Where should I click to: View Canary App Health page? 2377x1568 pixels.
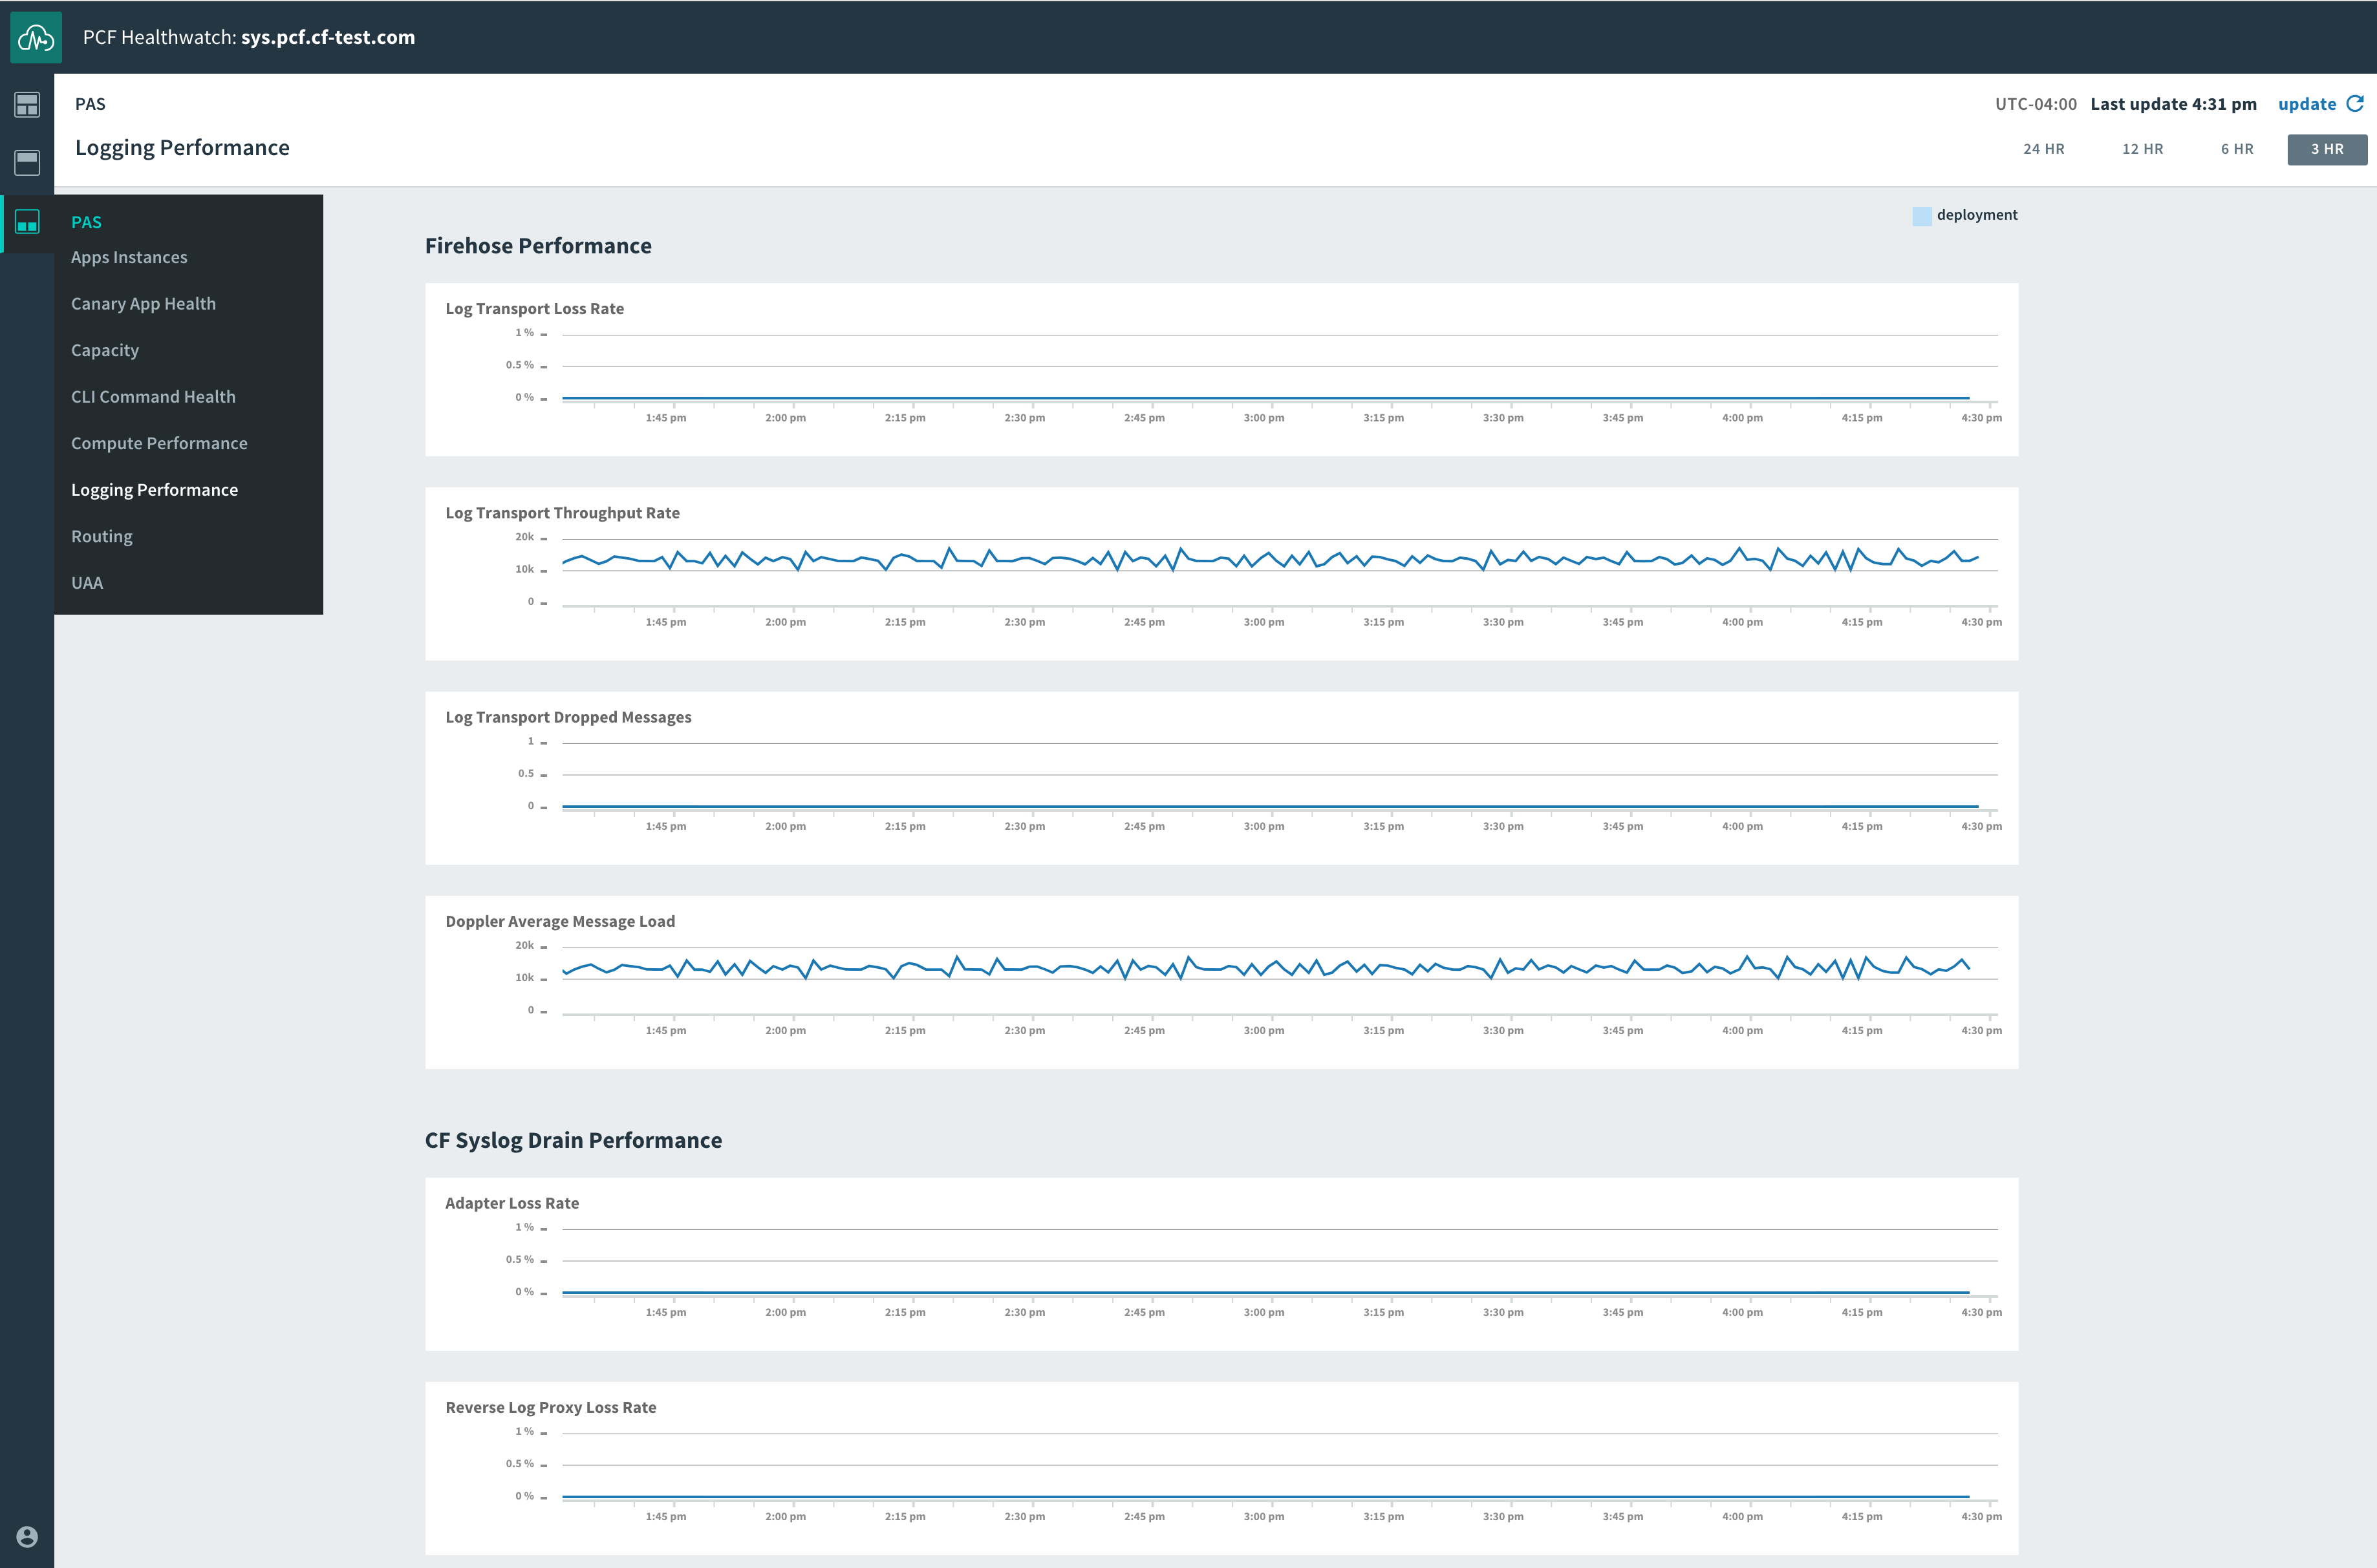(x=143, y=303)
